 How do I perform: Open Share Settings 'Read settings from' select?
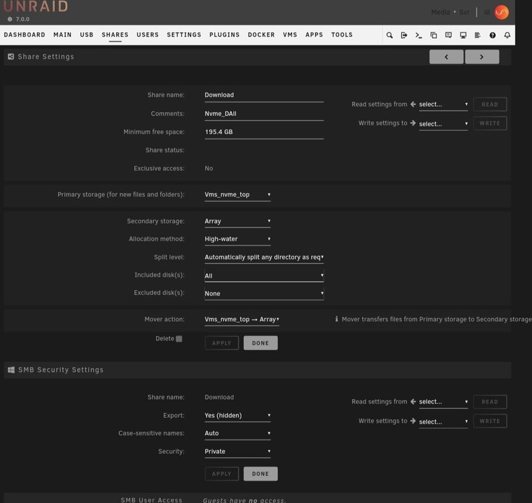pos(443,105)
